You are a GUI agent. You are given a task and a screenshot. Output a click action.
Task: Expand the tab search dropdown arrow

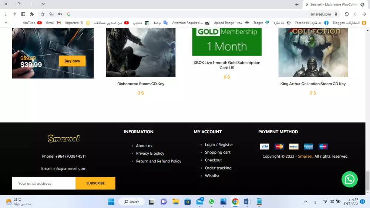[x=43, y=4]
